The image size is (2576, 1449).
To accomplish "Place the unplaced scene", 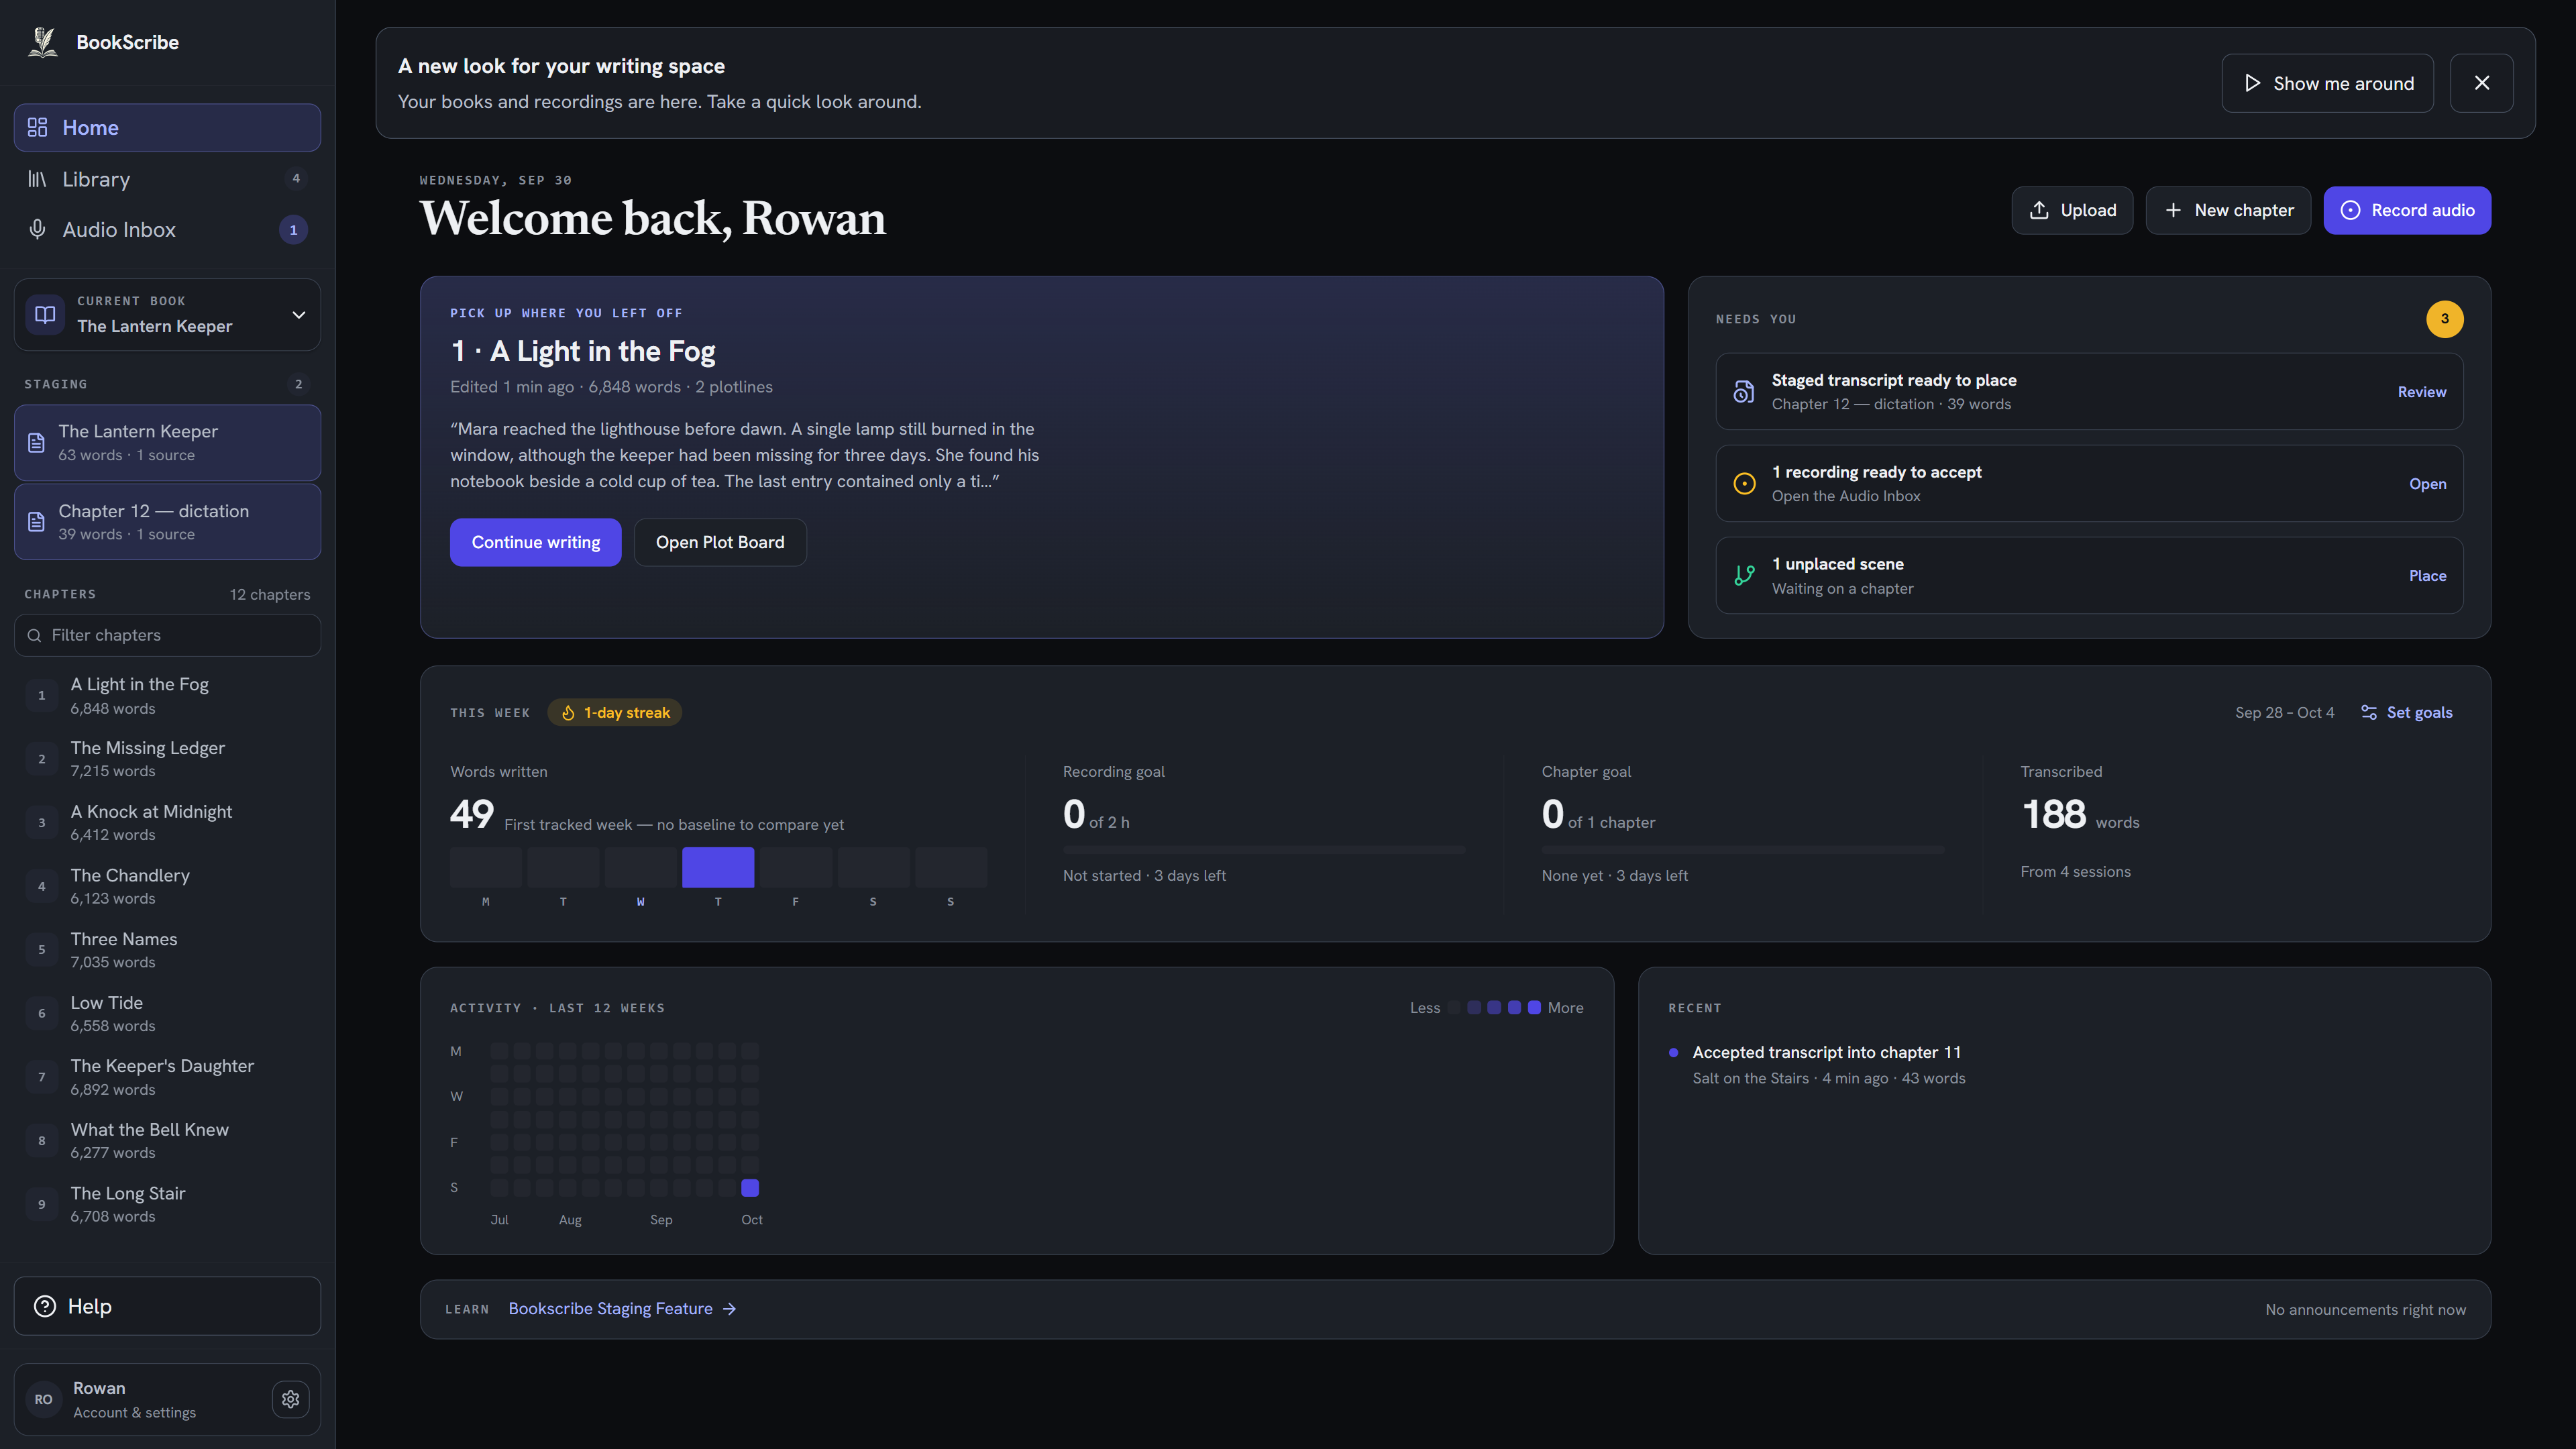I will 2427,576.
